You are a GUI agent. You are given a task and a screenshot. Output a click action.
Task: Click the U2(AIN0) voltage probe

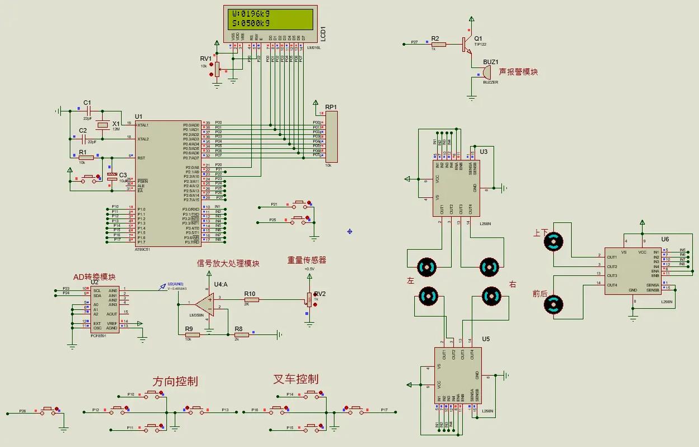click(163, 286)
